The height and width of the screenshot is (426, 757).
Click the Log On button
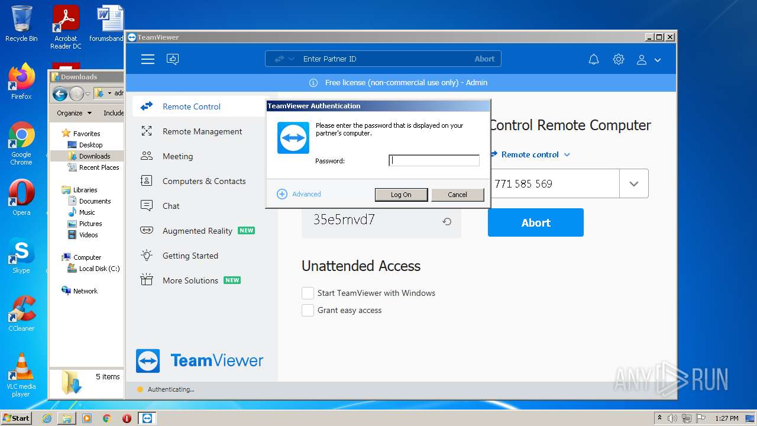pos(401,195)
